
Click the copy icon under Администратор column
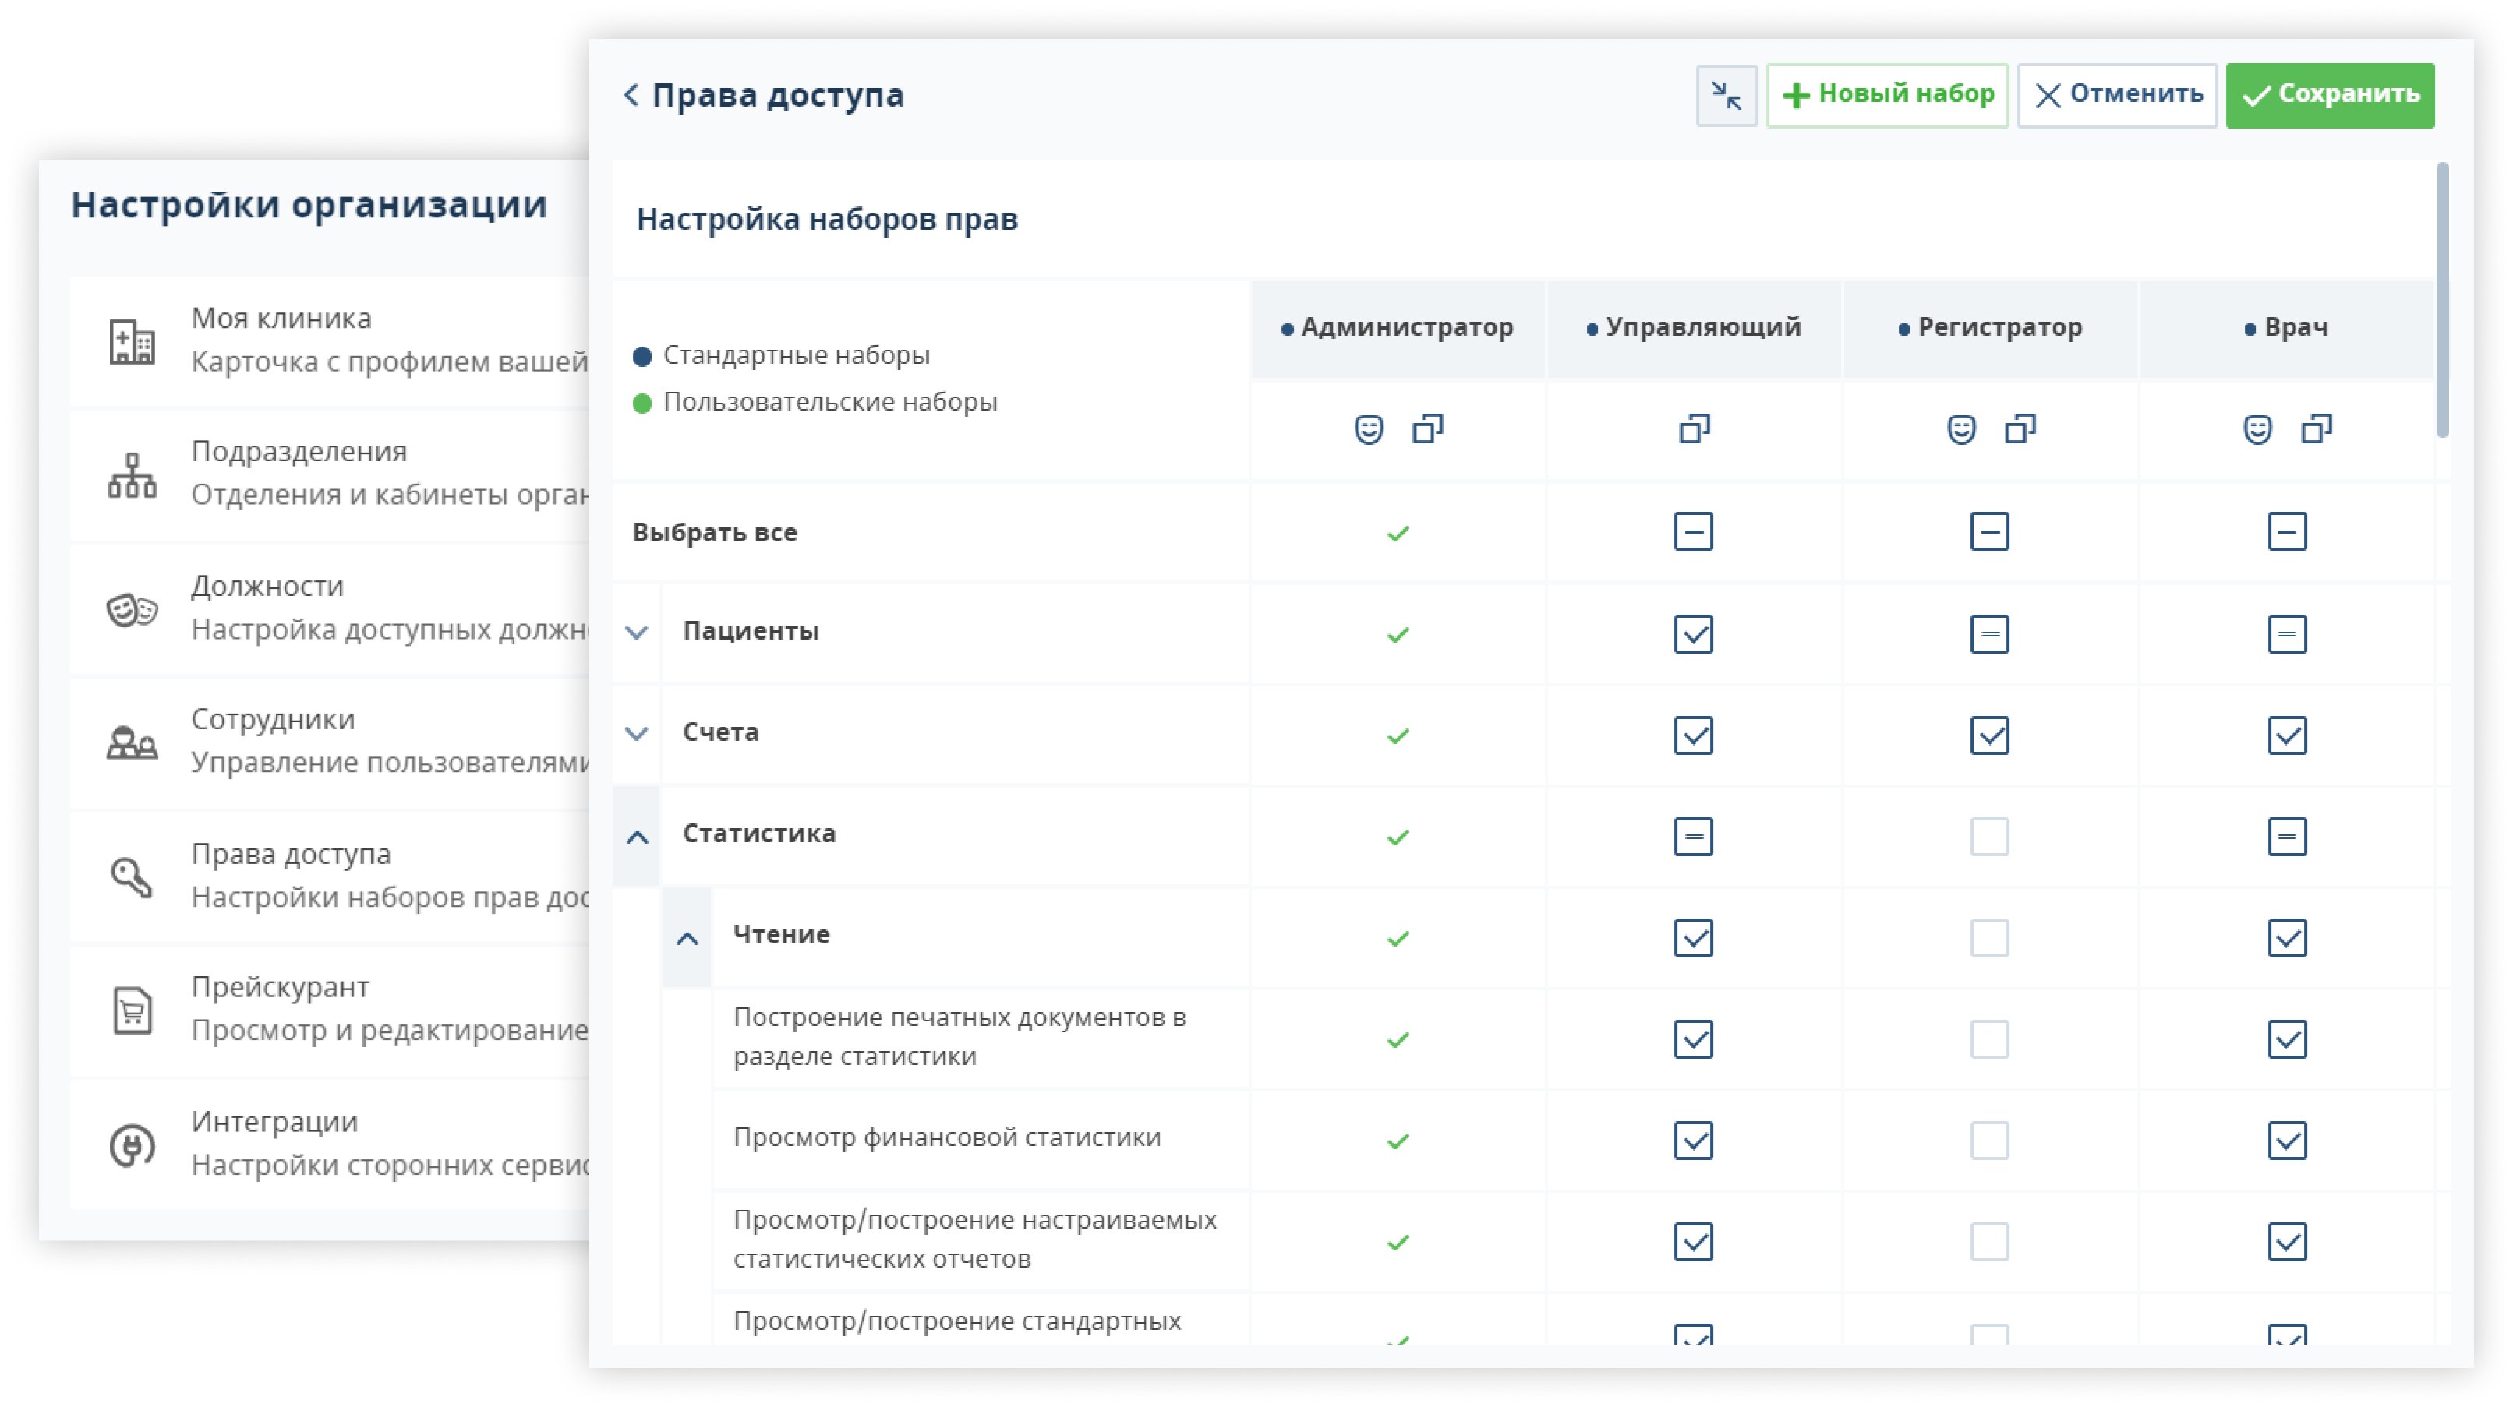tap(1427, 429)
